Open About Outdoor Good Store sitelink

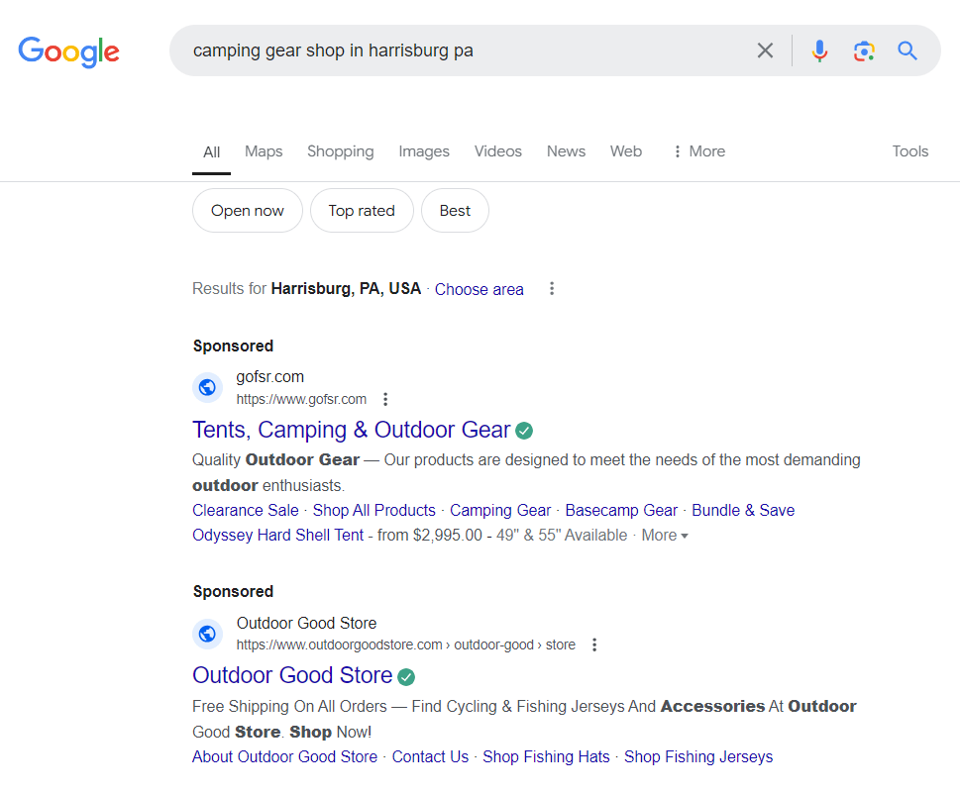[x=284, y=757]
